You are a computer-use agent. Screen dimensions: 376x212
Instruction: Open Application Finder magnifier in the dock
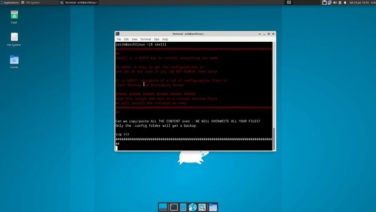tap(202, 207)
